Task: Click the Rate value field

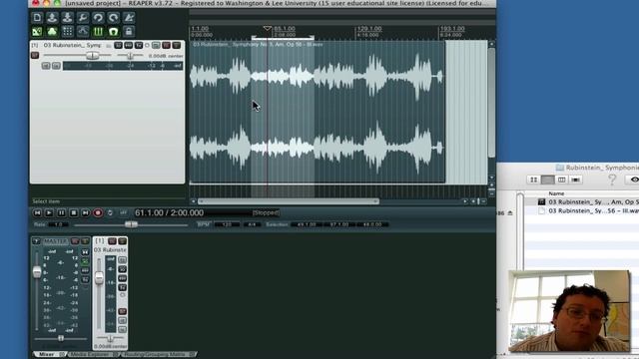Action: [58, 224]
